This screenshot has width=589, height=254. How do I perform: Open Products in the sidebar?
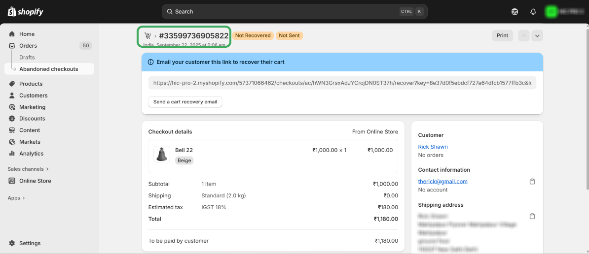[x=31, y=84]
